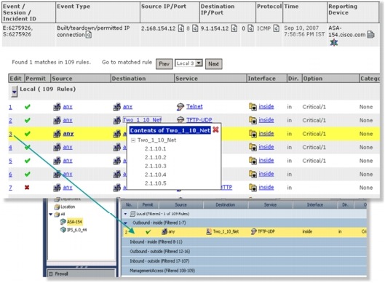Click the Location folder icon in the tree

[57, 207]
